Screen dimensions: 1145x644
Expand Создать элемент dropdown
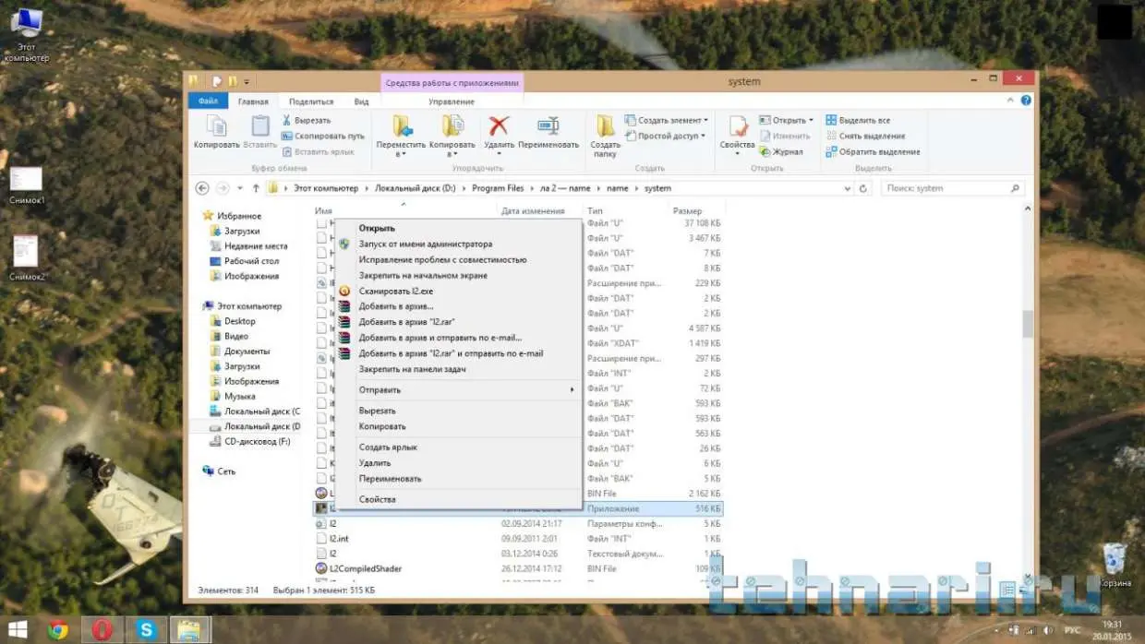pyautogui.click(x=666, y=120)
